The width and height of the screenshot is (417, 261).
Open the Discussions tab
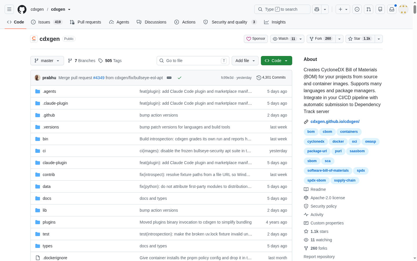pos(151,22)
